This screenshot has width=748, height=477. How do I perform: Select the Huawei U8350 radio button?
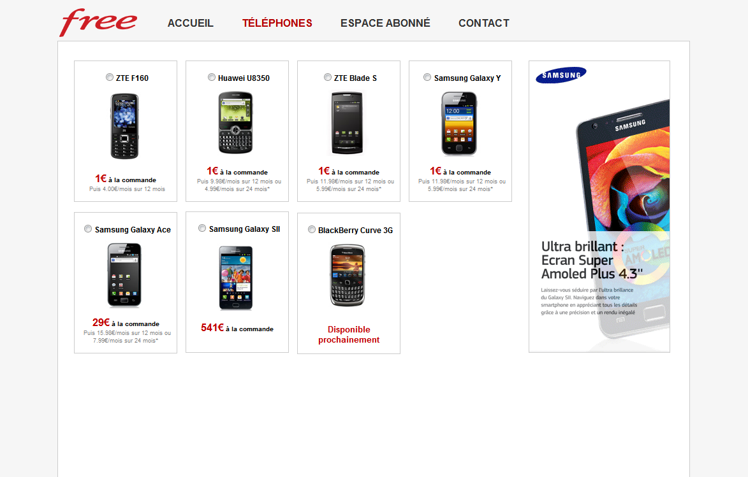212,77
